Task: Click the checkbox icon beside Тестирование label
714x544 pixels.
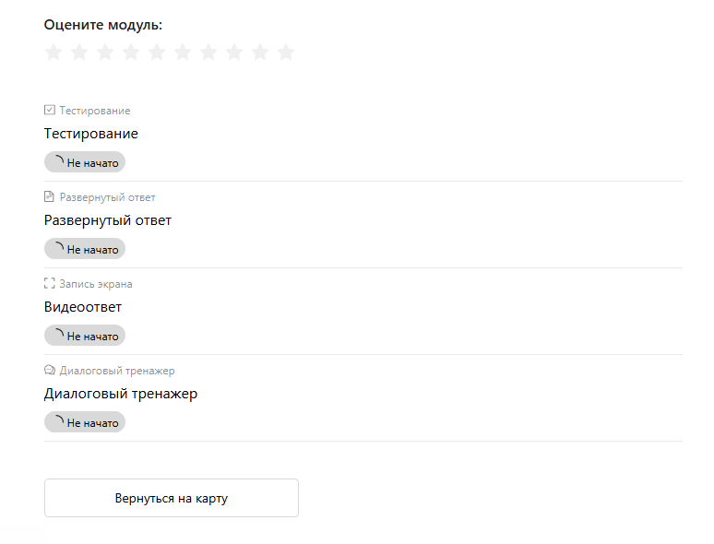Action: tap(50, 110)
